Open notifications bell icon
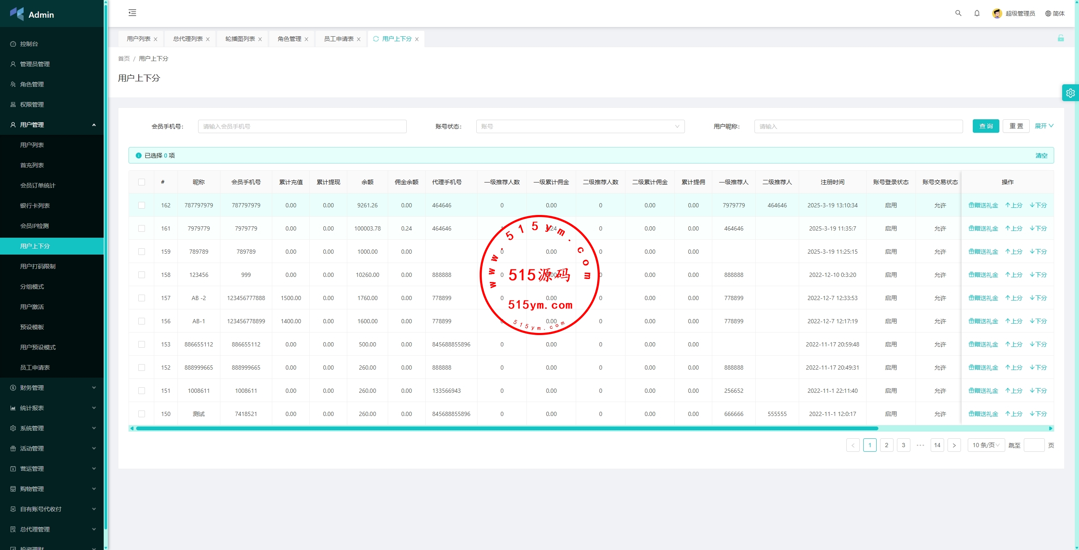This screenshot has height=550, width=1079. (x=977, y=13)
